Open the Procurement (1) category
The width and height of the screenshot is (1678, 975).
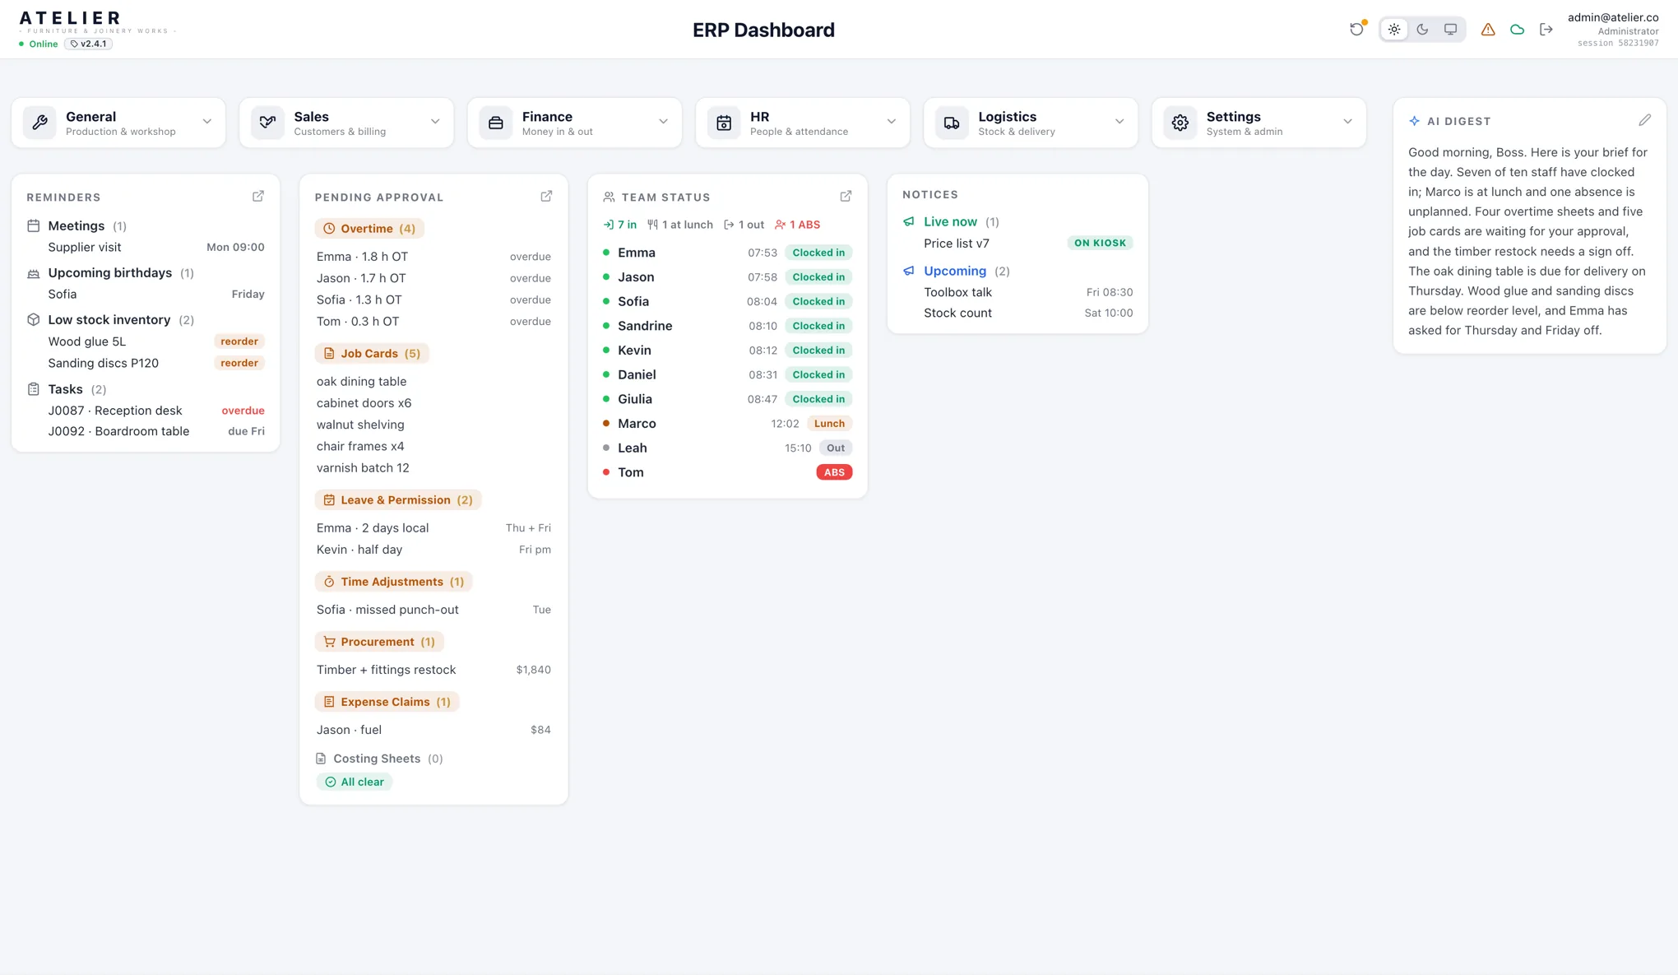tap(379, 642)
